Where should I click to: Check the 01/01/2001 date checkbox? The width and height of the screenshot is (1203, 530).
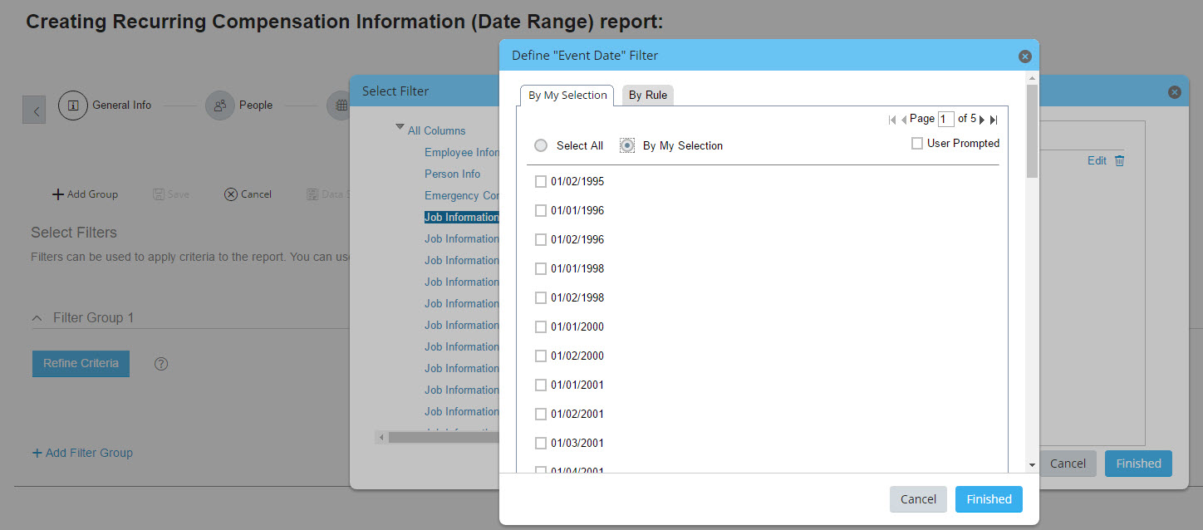541,385
